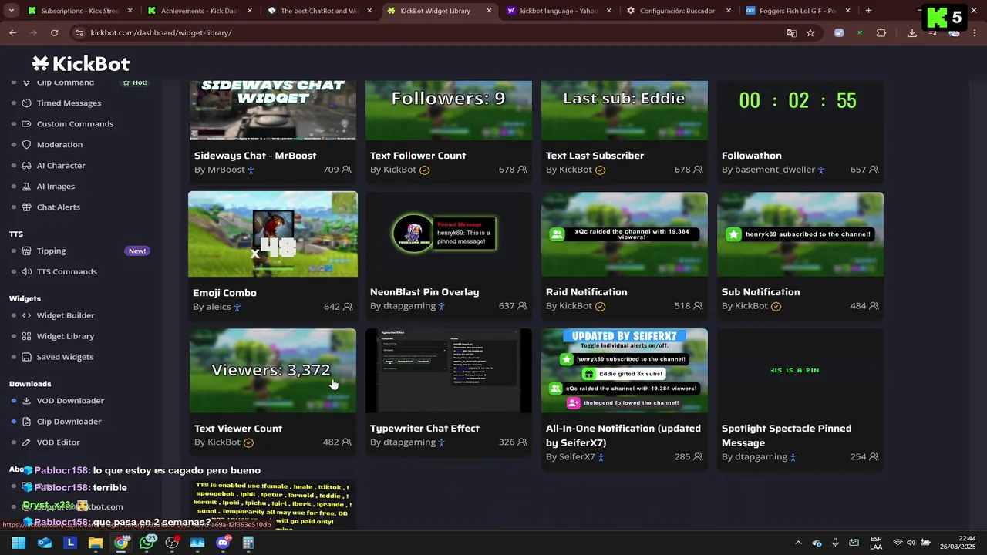Click 'Followathon' widget title
This screenshot has height=555, width=987.
pos(752,156)
